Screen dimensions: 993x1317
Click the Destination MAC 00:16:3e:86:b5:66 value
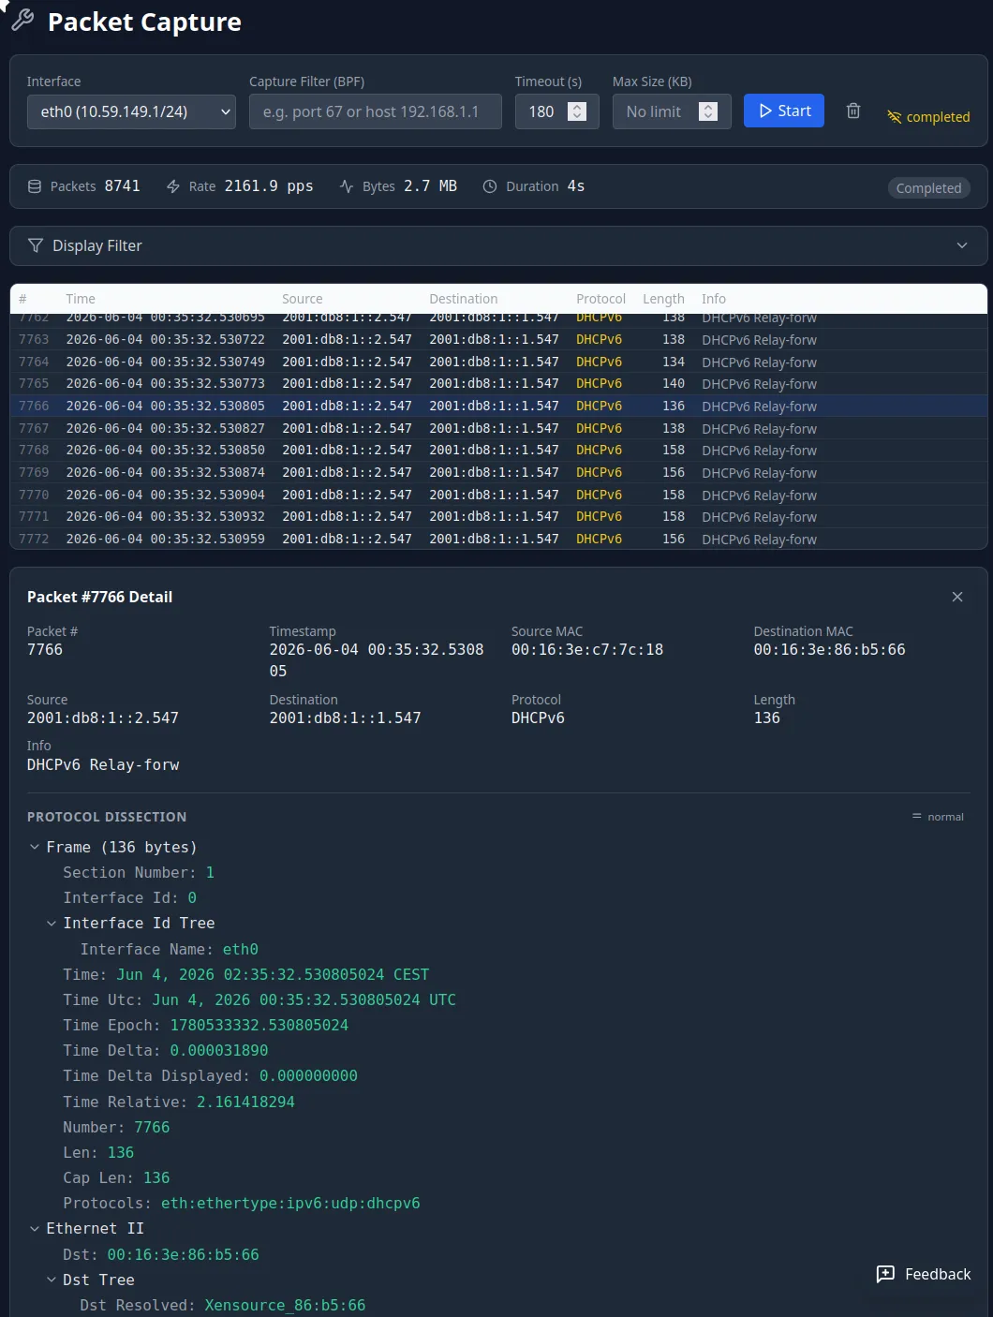pos(830,649)
